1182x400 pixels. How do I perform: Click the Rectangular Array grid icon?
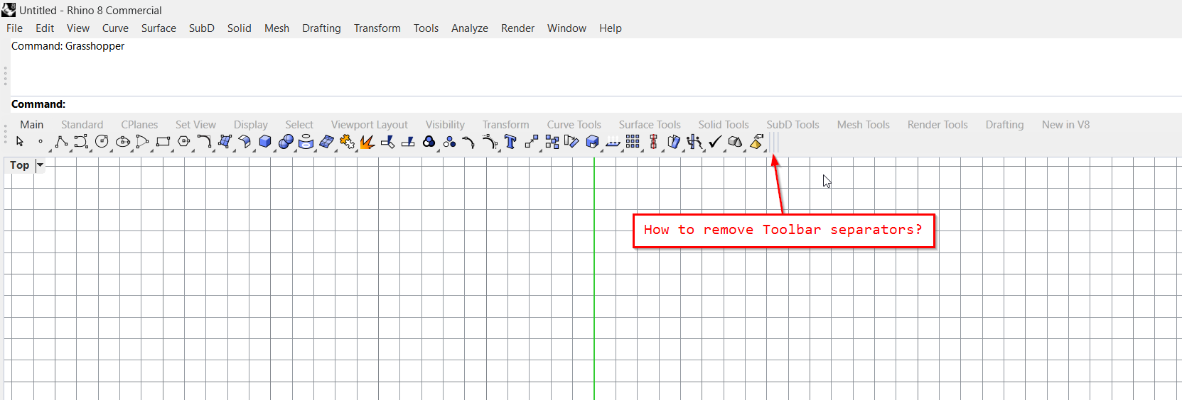click(633, 142)
